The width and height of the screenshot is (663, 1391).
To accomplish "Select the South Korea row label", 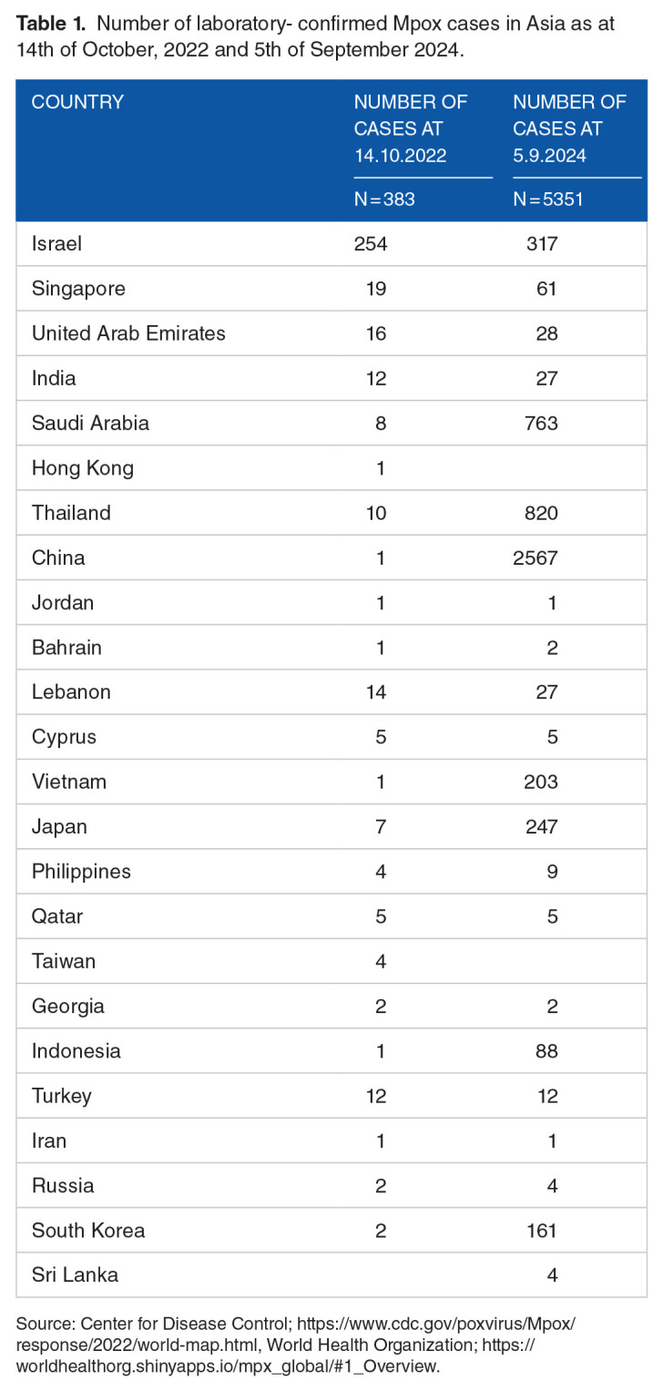I will click(x=88, y=1230).
